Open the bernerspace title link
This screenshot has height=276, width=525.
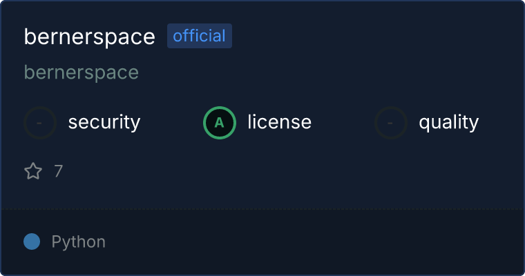(x=89, y=37)
